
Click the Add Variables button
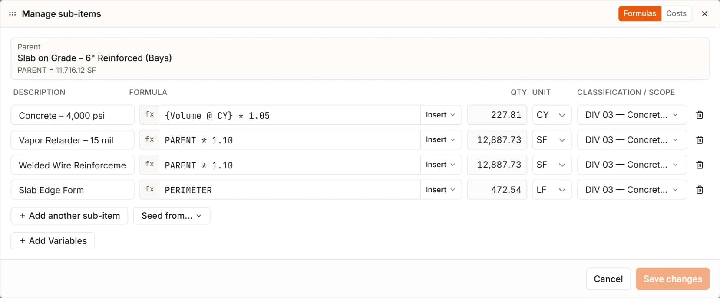pos(53,241)
